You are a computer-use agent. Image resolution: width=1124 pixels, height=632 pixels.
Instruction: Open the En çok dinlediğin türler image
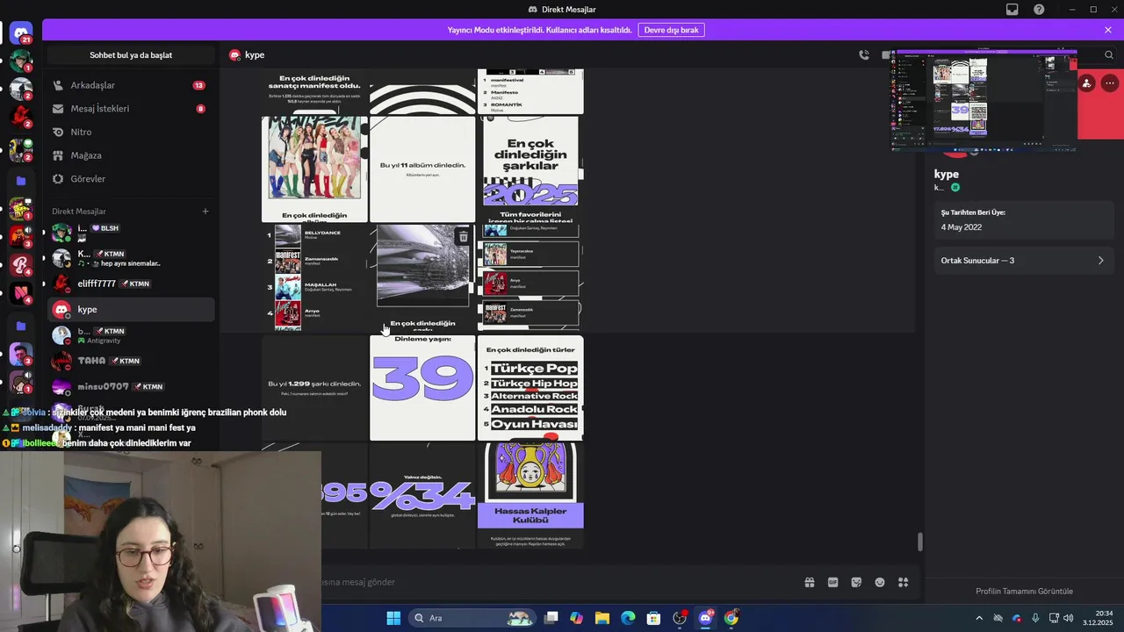(x=530, y=388)
